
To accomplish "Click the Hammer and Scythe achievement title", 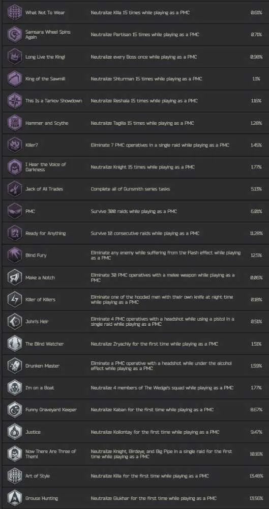I will tap(47, 123).
